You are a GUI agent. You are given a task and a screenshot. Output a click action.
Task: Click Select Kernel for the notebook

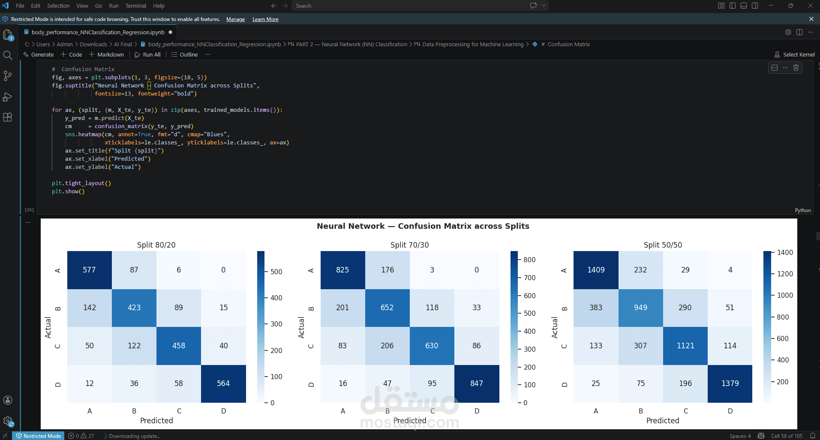tap(794, 54)
